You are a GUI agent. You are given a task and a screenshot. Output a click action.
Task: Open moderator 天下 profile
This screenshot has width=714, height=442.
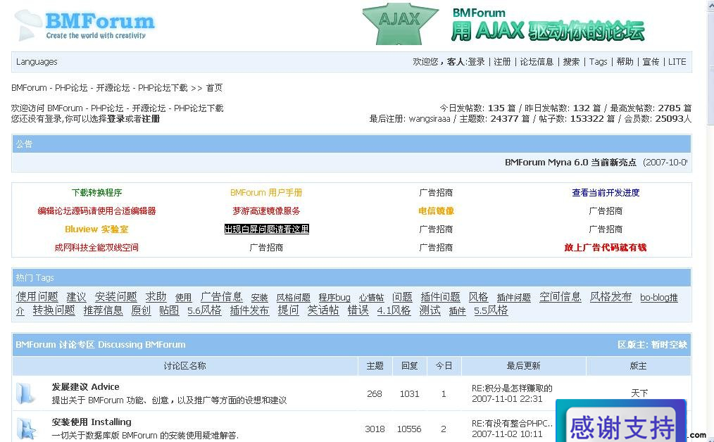coord(639,393)
